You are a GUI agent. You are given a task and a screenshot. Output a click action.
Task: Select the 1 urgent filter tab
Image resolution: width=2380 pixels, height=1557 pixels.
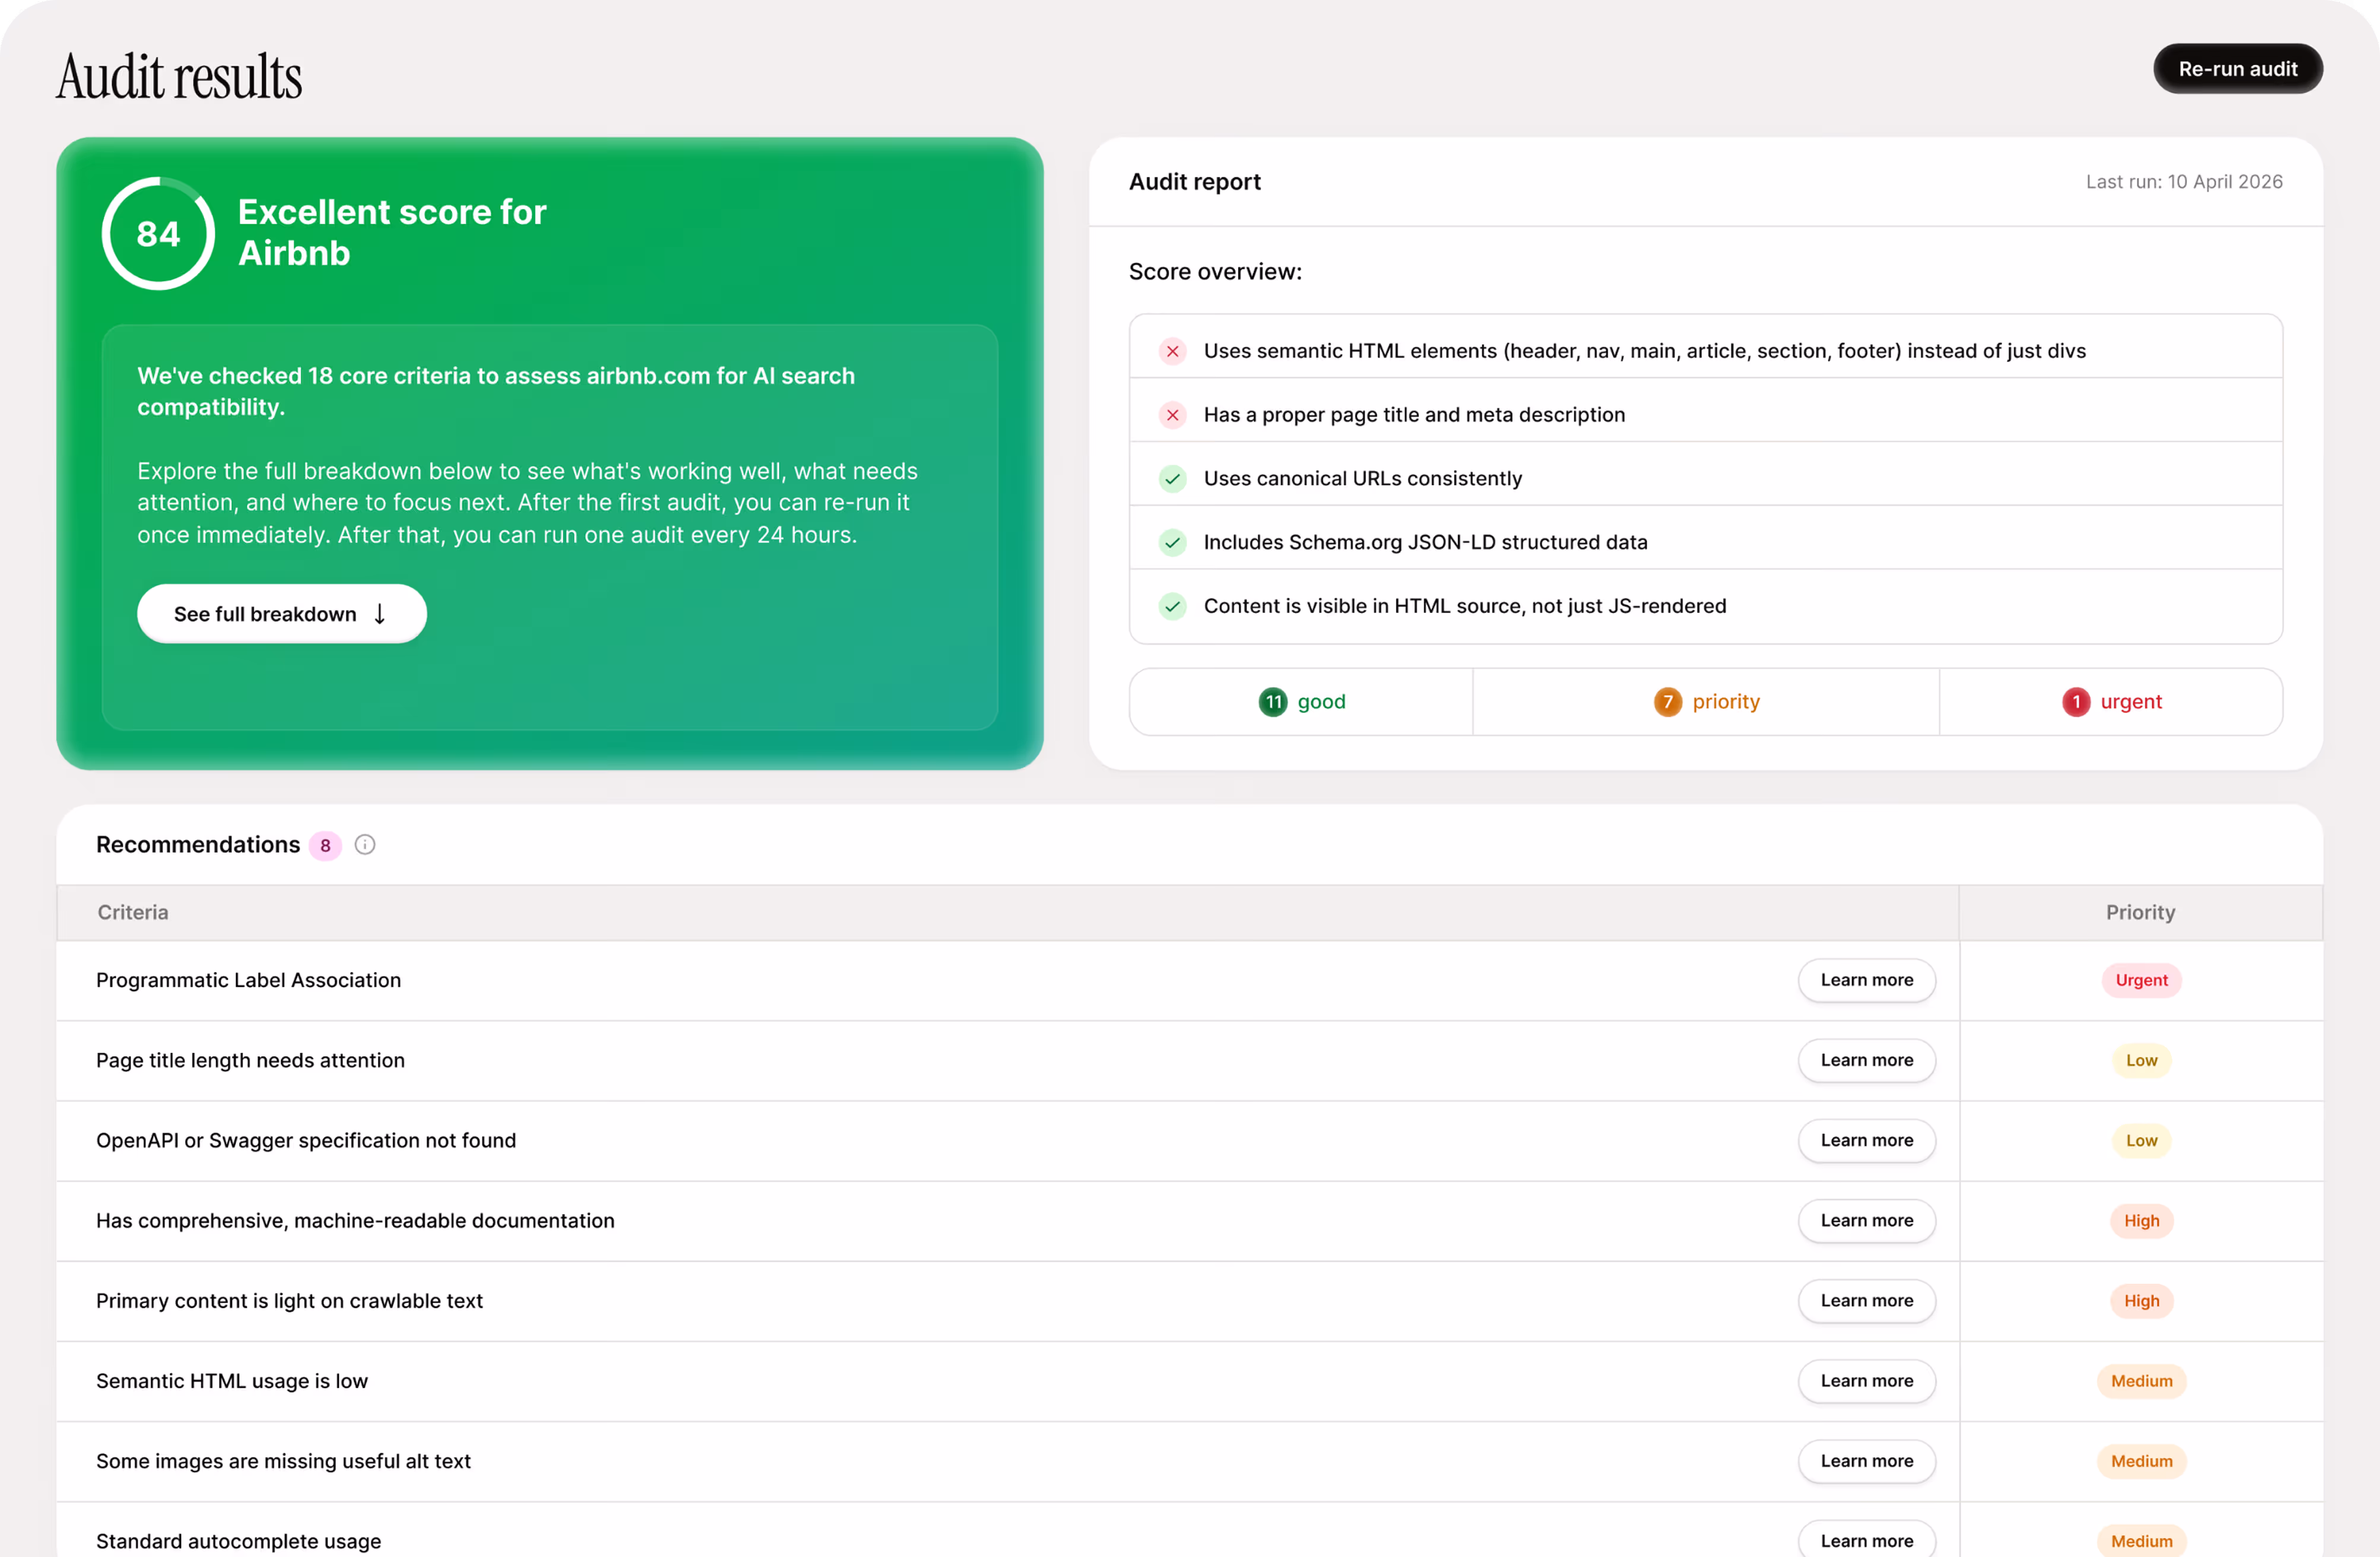click(2111, 702)
